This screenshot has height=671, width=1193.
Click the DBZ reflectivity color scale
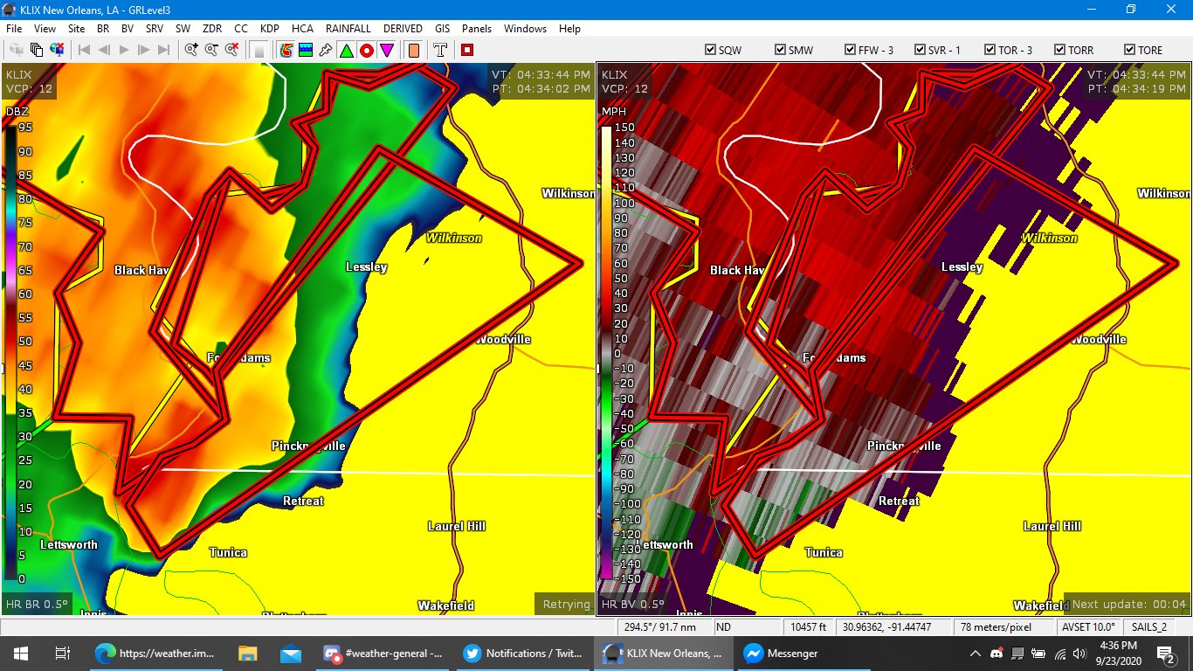[10, 354]
